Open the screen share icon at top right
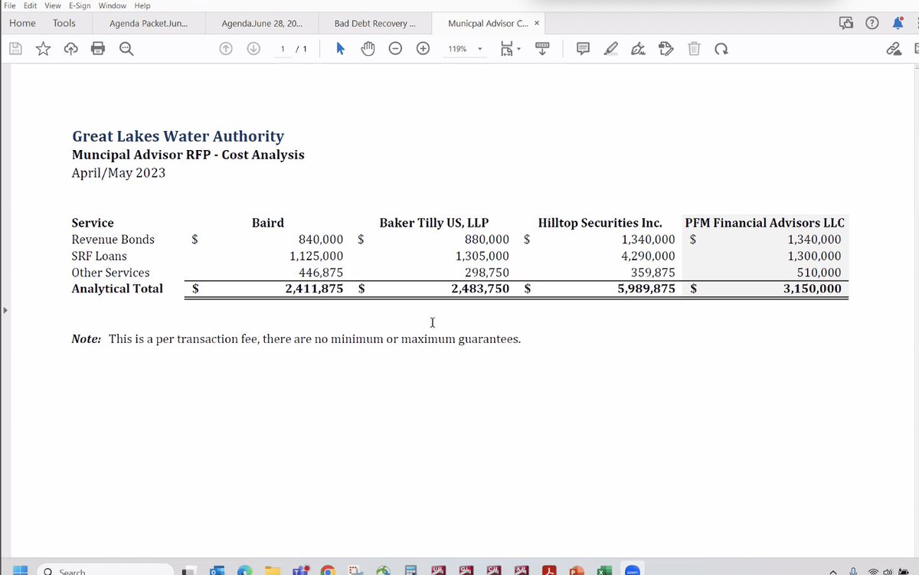 (x=846, y=23)
